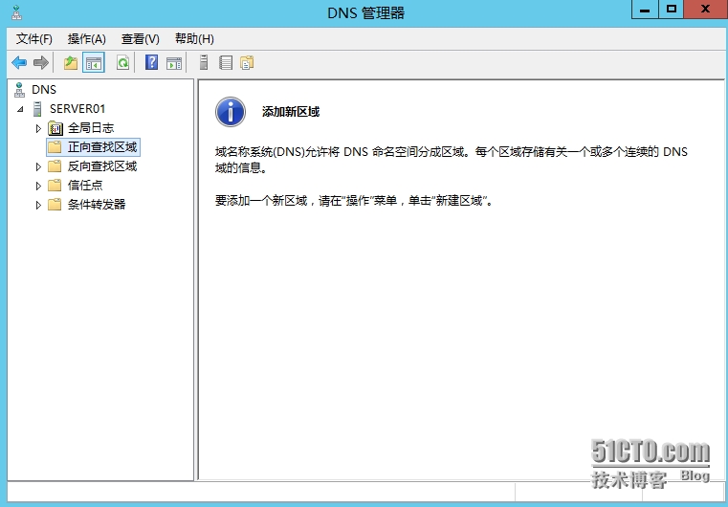This screenshot has width=728, height=507.
Task: Toggle the show/hide console tree button
Action: coord(94,63)
